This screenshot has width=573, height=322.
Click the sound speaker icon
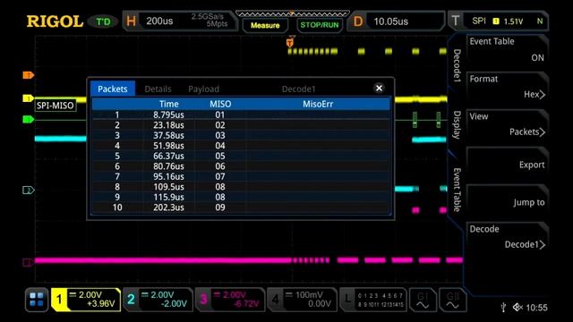(x=517, y=308)
